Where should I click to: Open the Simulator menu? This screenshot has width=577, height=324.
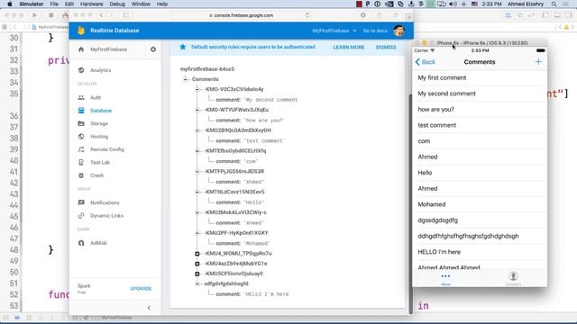32,4
